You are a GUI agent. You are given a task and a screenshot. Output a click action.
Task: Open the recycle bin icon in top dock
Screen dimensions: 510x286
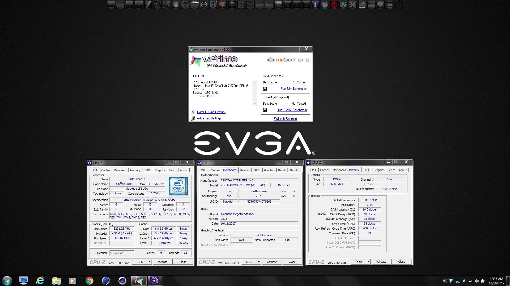[x=389, y=5]
